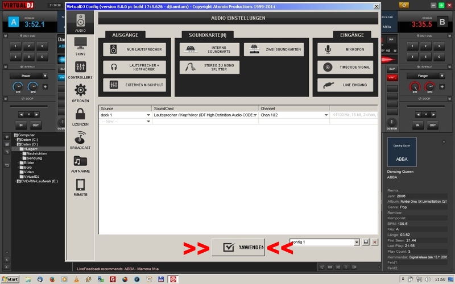Set loop IN on deck B
Image resolution: width=455 pixels, height=284 pixels.
click(418, 125)
